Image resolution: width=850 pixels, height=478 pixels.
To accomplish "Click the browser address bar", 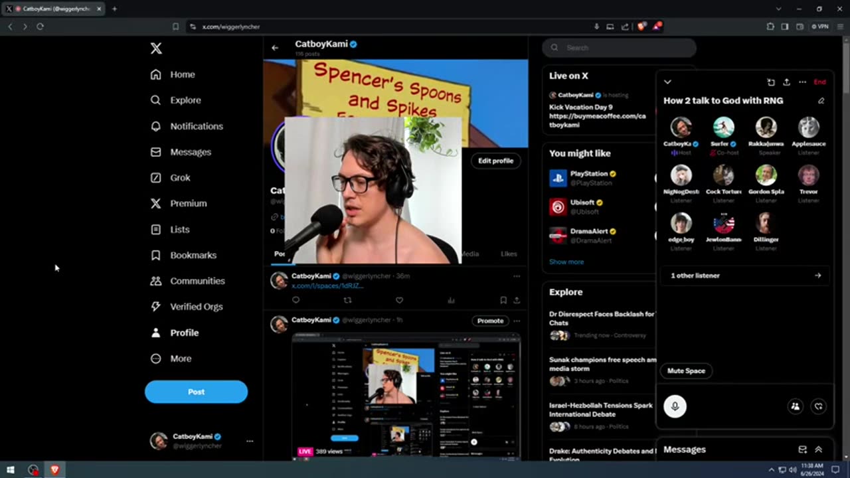I will (388, 27).
